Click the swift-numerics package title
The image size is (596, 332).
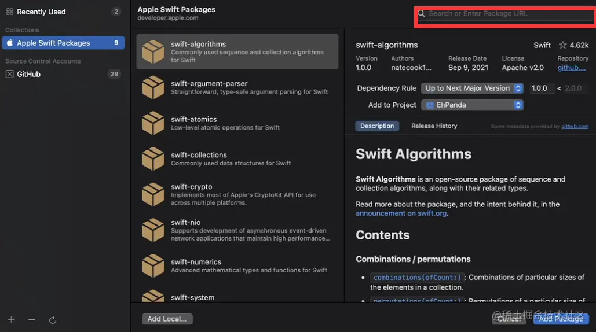coord(196,262)
